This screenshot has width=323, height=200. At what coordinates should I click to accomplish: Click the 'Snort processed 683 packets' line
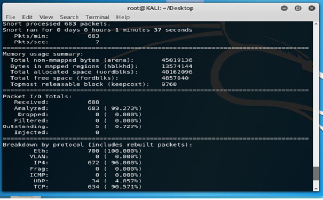point(57,24)
